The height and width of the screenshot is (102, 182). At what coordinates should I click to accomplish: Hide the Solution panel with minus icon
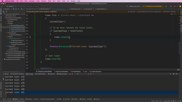click(24, 9)
